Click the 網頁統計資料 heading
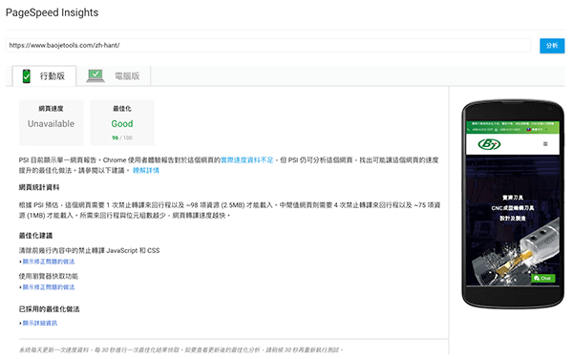The image size is (573, 359). pos(39,187)
